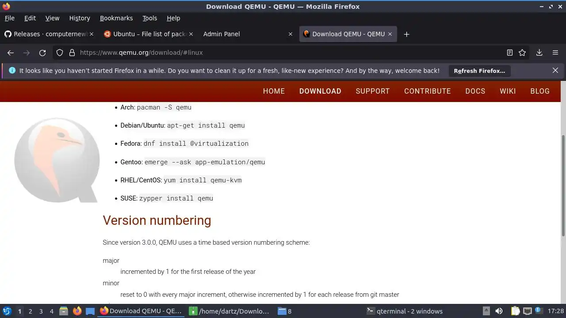The height and width of the screenshot is (318, 566).
Task: Open the CONTRIBUTE nav link
Action: click(x=428, y=91)
